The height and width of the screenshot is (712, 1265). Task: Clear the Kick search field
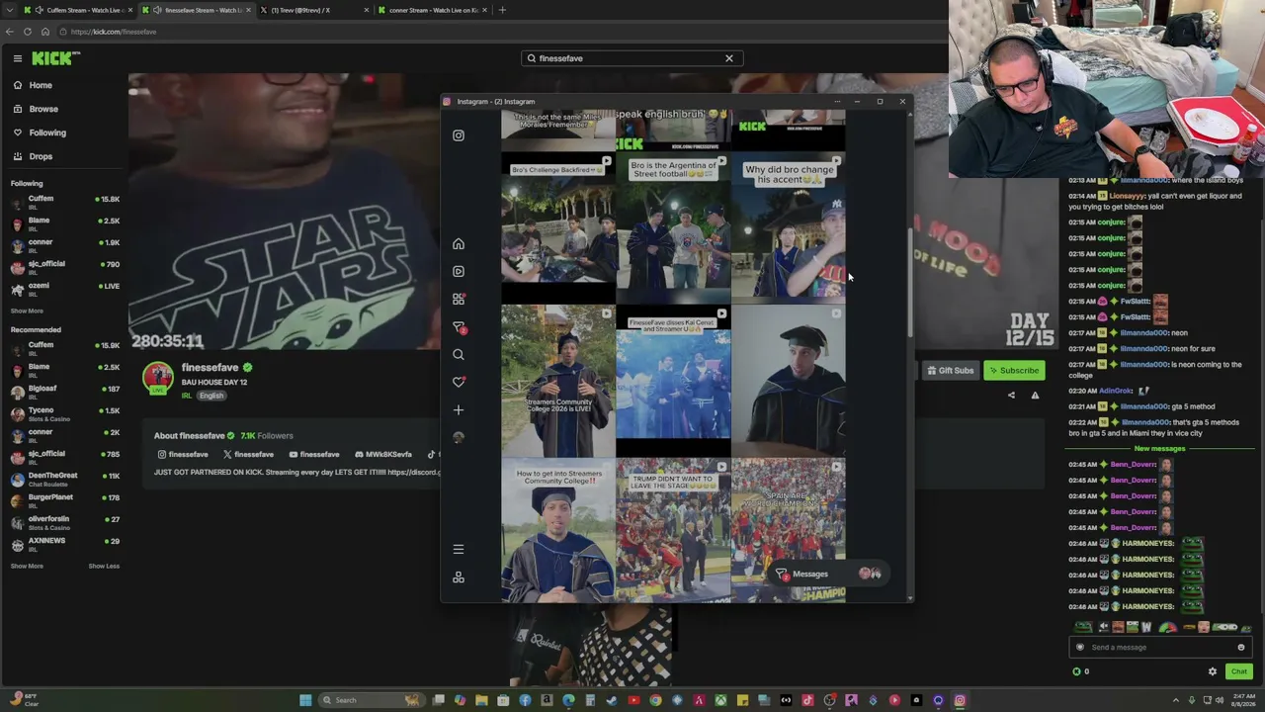click(x=729, y=58)
